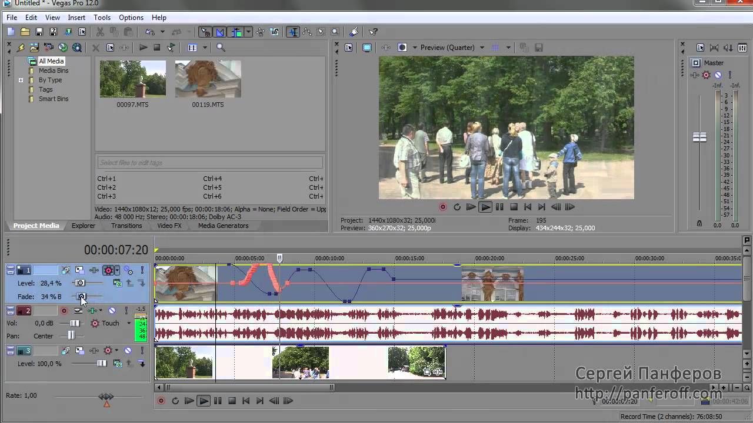Click the audio track 2 Vol slider handle
753x423 pixels.
[75, 323]
